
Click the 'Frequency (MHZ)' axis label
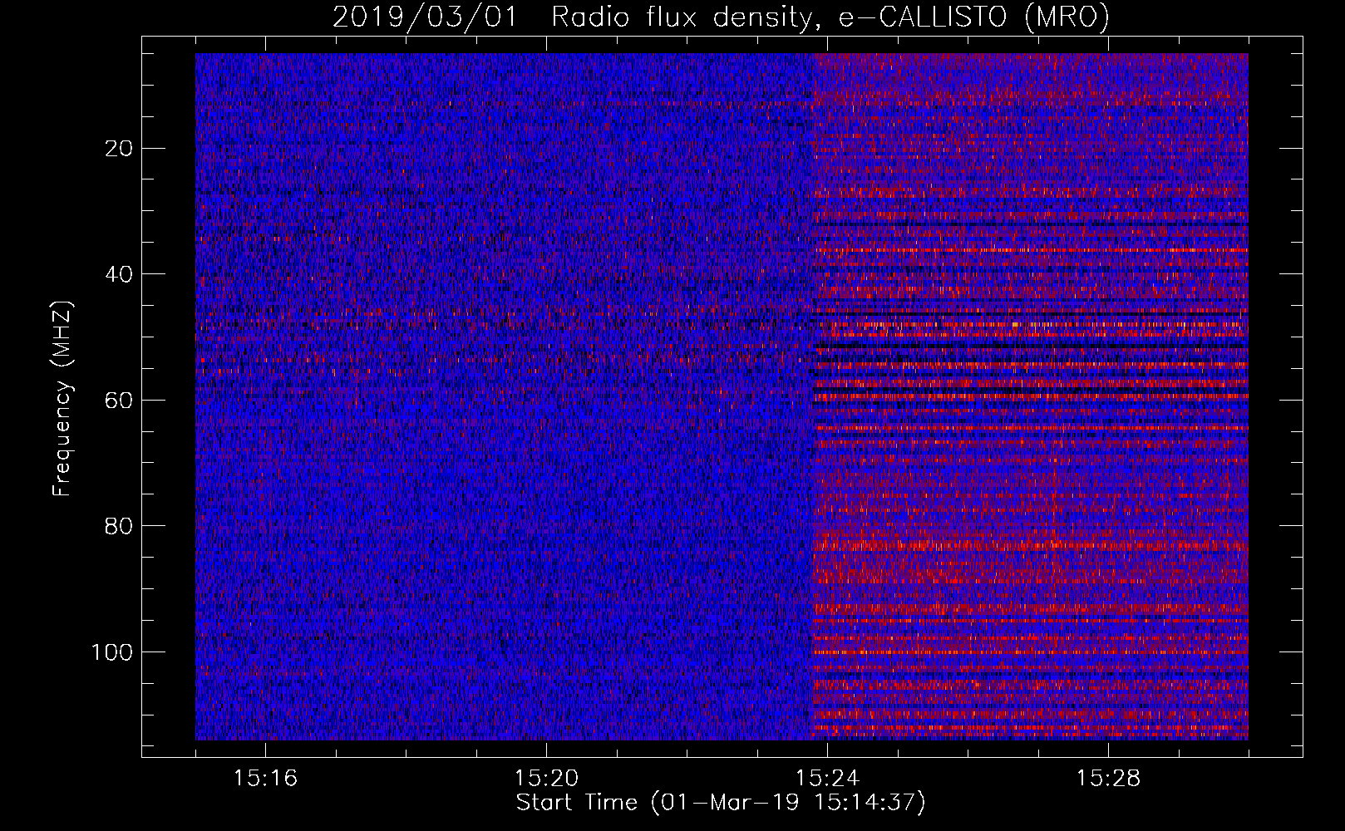(x=63, y=398)
